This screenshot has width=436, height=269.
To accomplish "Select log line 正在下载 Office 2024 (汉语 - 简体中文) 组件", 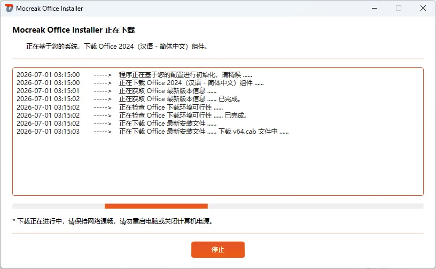I will tap(140, 82).
